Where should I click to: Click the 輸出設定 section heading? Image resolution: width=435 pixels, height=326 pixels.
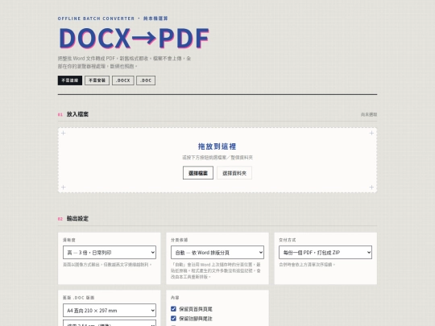pos(77,218)
